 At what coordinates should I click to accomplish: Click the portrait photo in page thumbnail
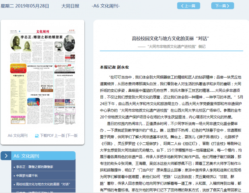(x=69, y=43)
